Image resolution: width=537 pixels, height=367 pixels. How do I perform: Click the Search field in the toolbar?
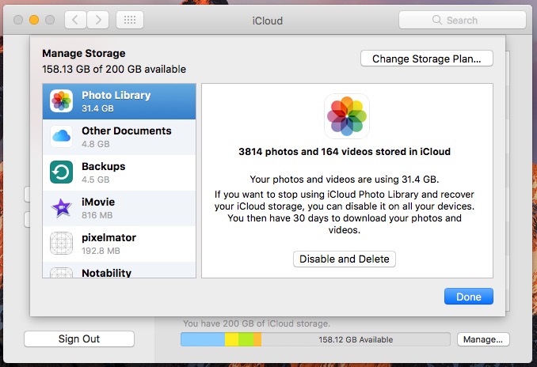[463, 20]
